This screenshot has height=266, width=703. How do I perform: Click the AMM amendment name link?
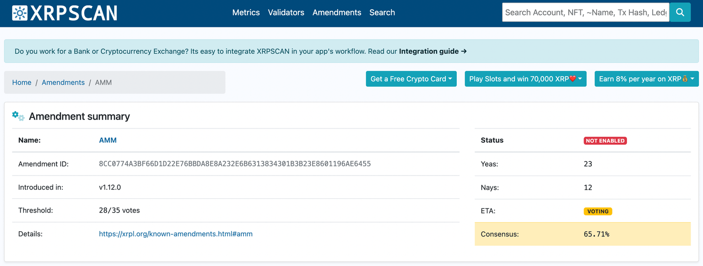pyautogui.click(x=108, y=140)
